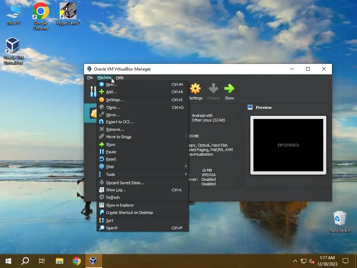Expand the Stop submenu arrow

point(186,166)
